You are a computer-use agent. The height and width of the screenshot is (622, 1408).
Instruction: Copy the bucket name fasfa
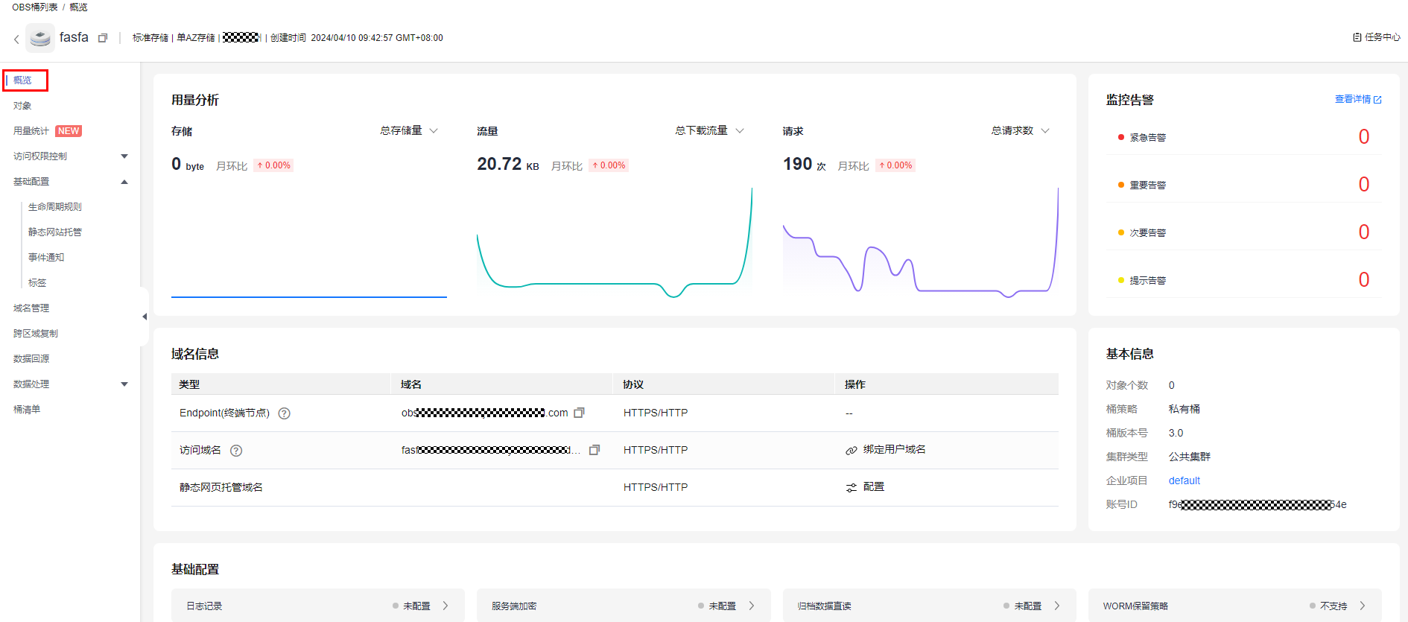pos(103,38)
